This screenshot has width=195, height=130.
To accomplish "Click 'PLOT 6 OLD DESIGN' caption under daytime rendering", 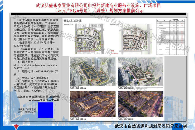I will (x=78, y=89).
